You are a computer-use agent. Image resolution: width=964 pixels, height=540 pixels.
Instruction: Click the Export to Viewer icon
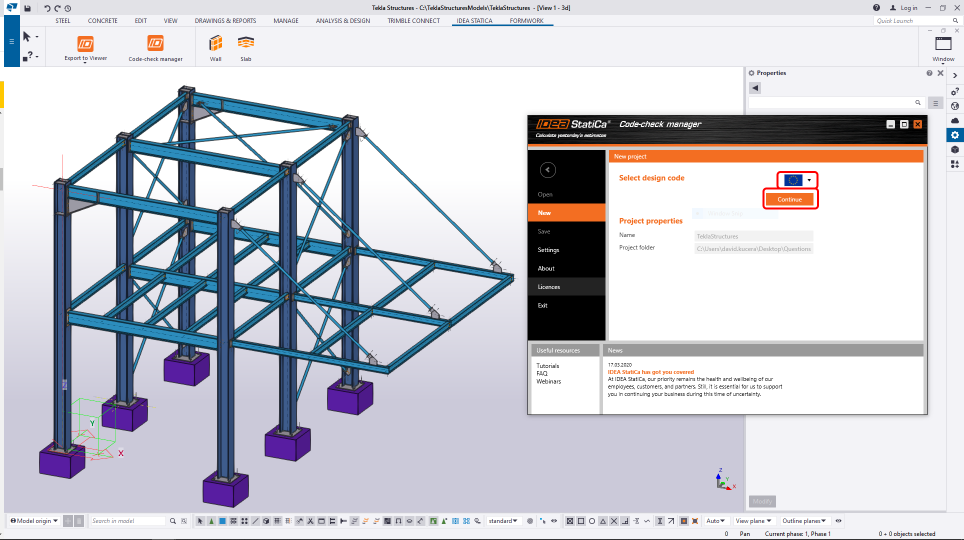point(85,44)
